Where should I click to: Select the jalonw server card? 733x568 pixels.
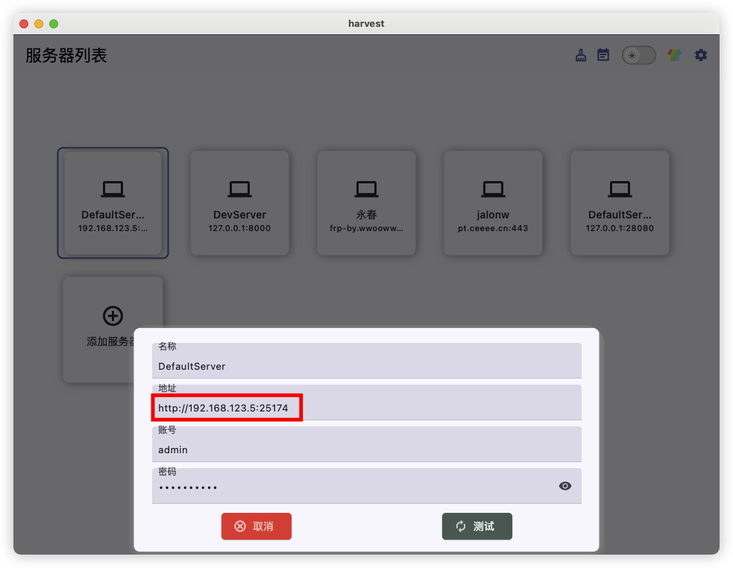coord(493,203)
